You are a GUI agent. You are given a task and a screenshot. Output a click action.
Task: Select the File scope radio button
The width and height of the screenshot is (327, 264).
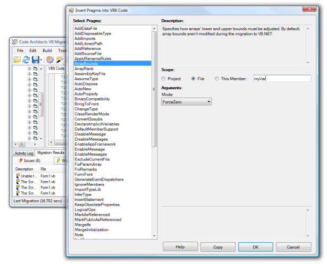[x=193, y=79]
